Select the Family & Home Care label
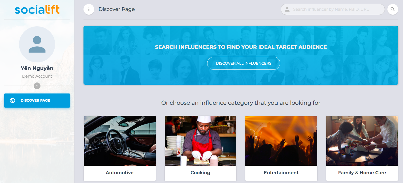 pyautogui.click(x=362, y=173)
